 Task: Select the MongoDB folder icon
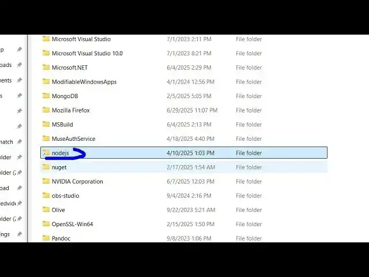coord(46,96)
